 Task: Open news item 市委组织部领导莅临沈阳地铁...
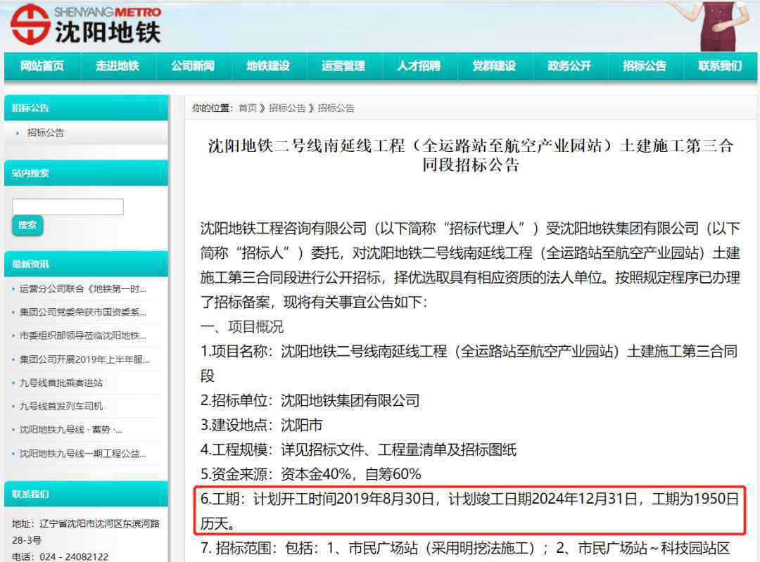pyautogui.click(x=83, y=336)
